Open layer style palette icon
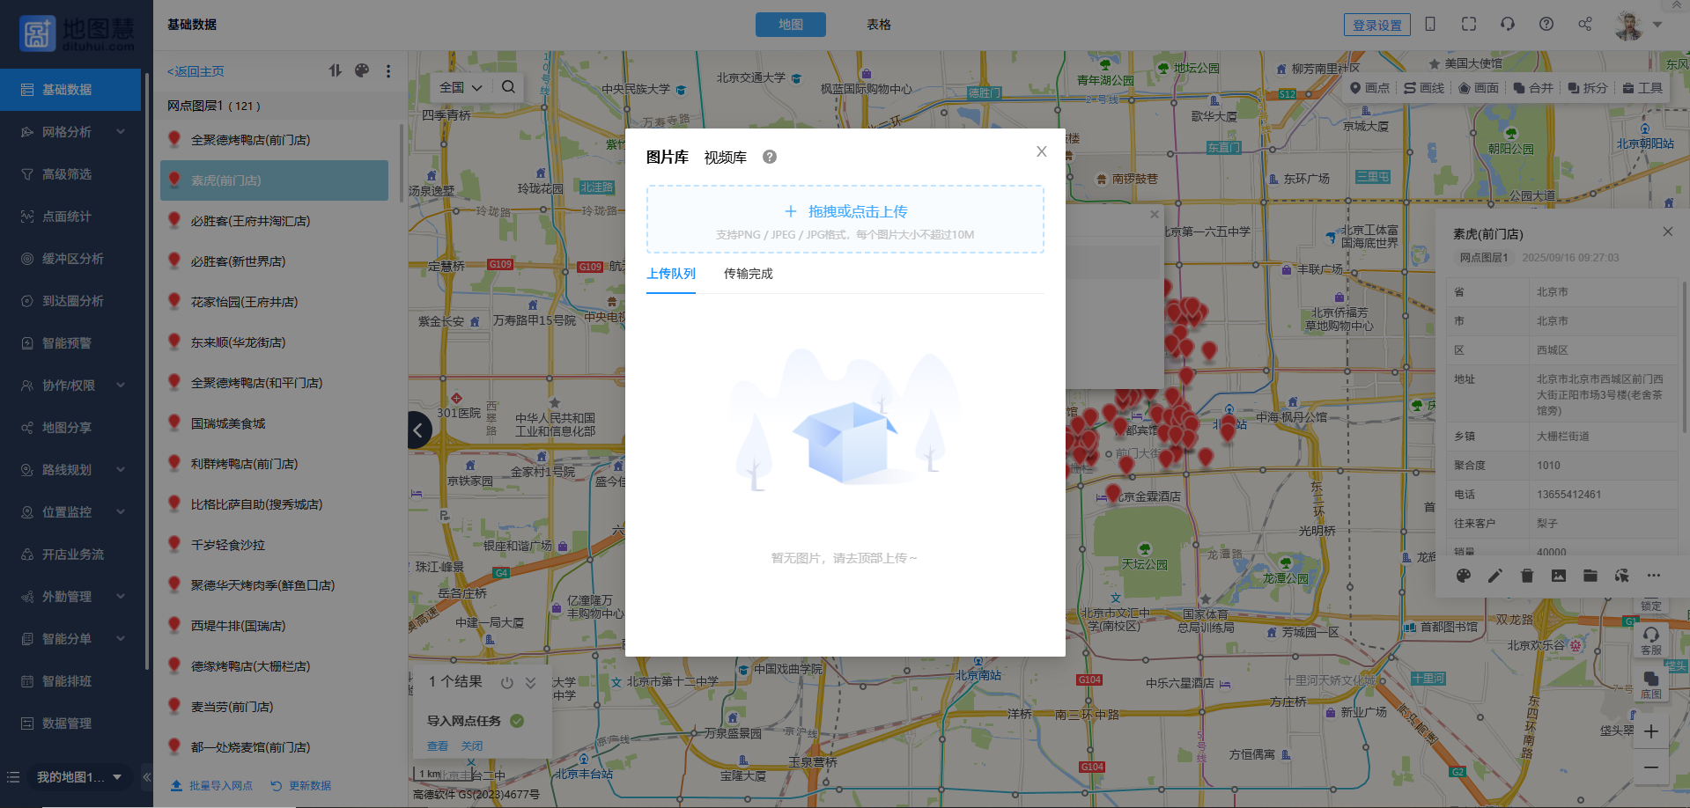This screenshot has width=1690, height=808. pyautogui.click(x=362, y=70)
